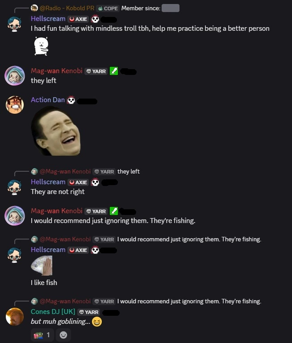Open Cones DJ [UK] username profile
The image size is (292, 343).
click(53, 311)
